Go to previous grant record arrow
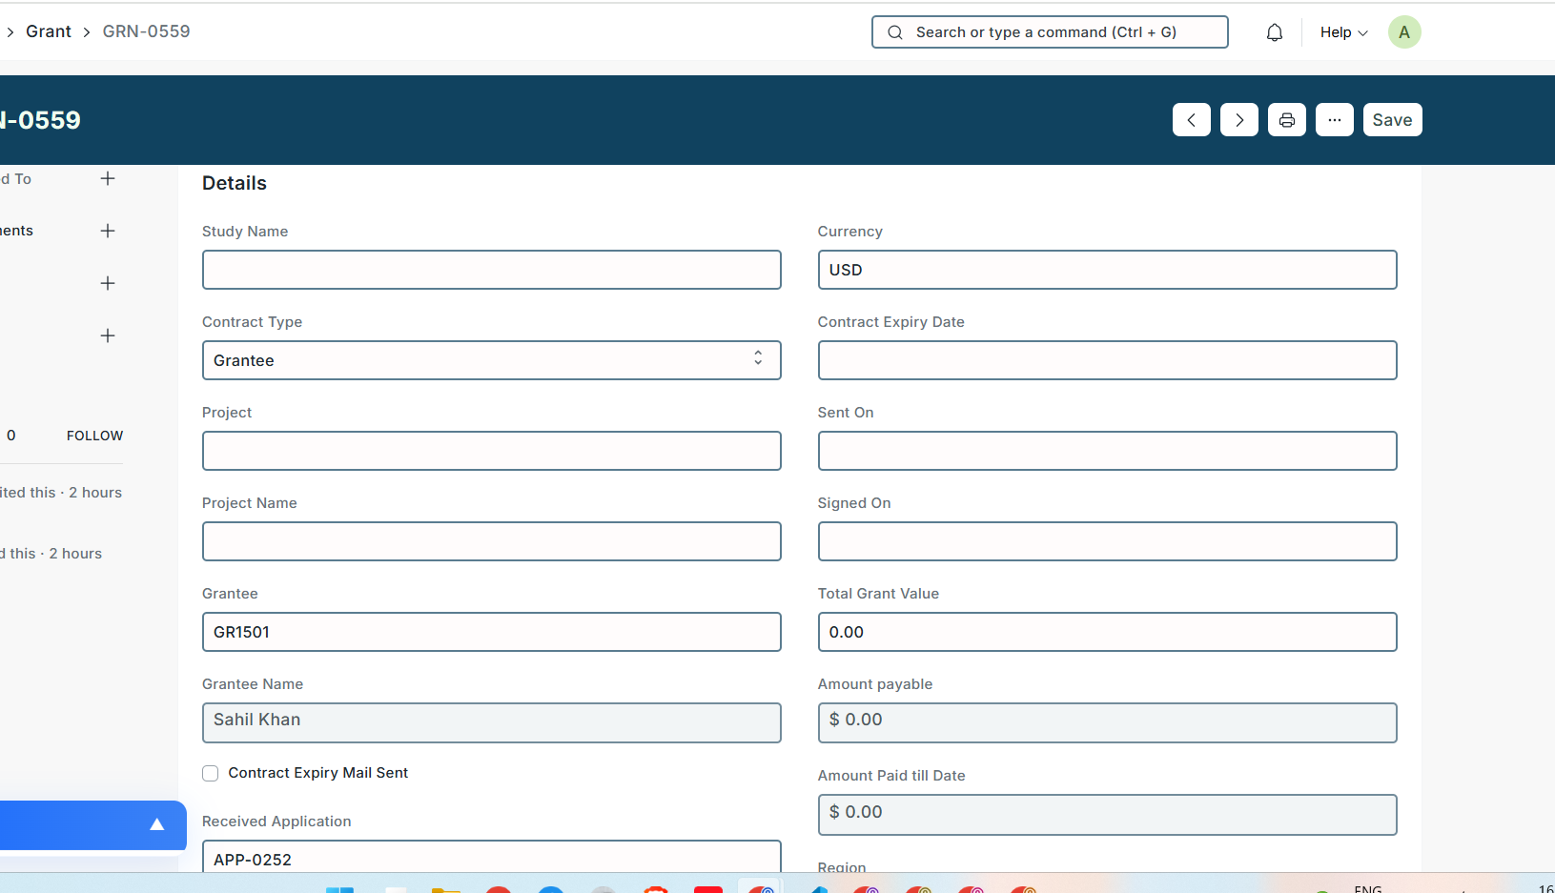The image size is (1555, 893). click(x=1191, y=120)
